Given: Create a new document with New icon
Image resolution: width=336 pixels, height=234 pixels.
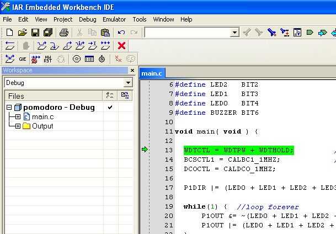Looking at the screenshot, I should tap(9, 33).
